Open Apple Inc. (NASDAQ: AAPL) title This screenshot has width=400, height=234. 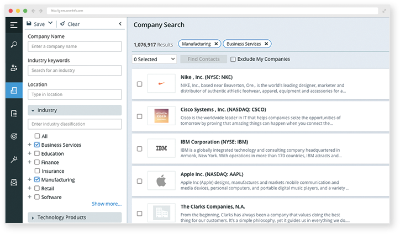point(212,174)
